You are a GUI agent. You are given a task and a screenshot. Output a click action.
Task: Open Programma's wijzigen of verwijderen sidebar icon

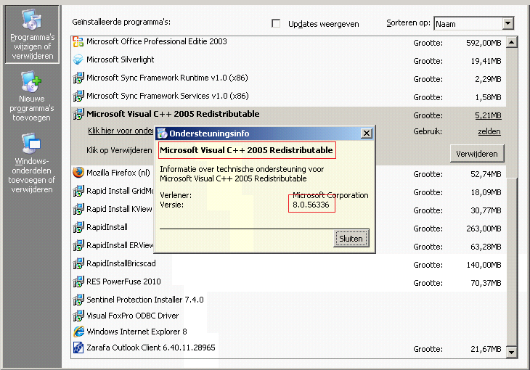pos(31,22)
